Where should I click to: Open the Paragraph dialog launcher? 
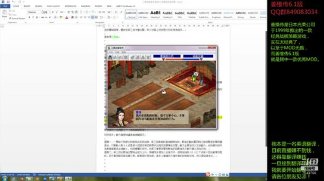[123, 22]
